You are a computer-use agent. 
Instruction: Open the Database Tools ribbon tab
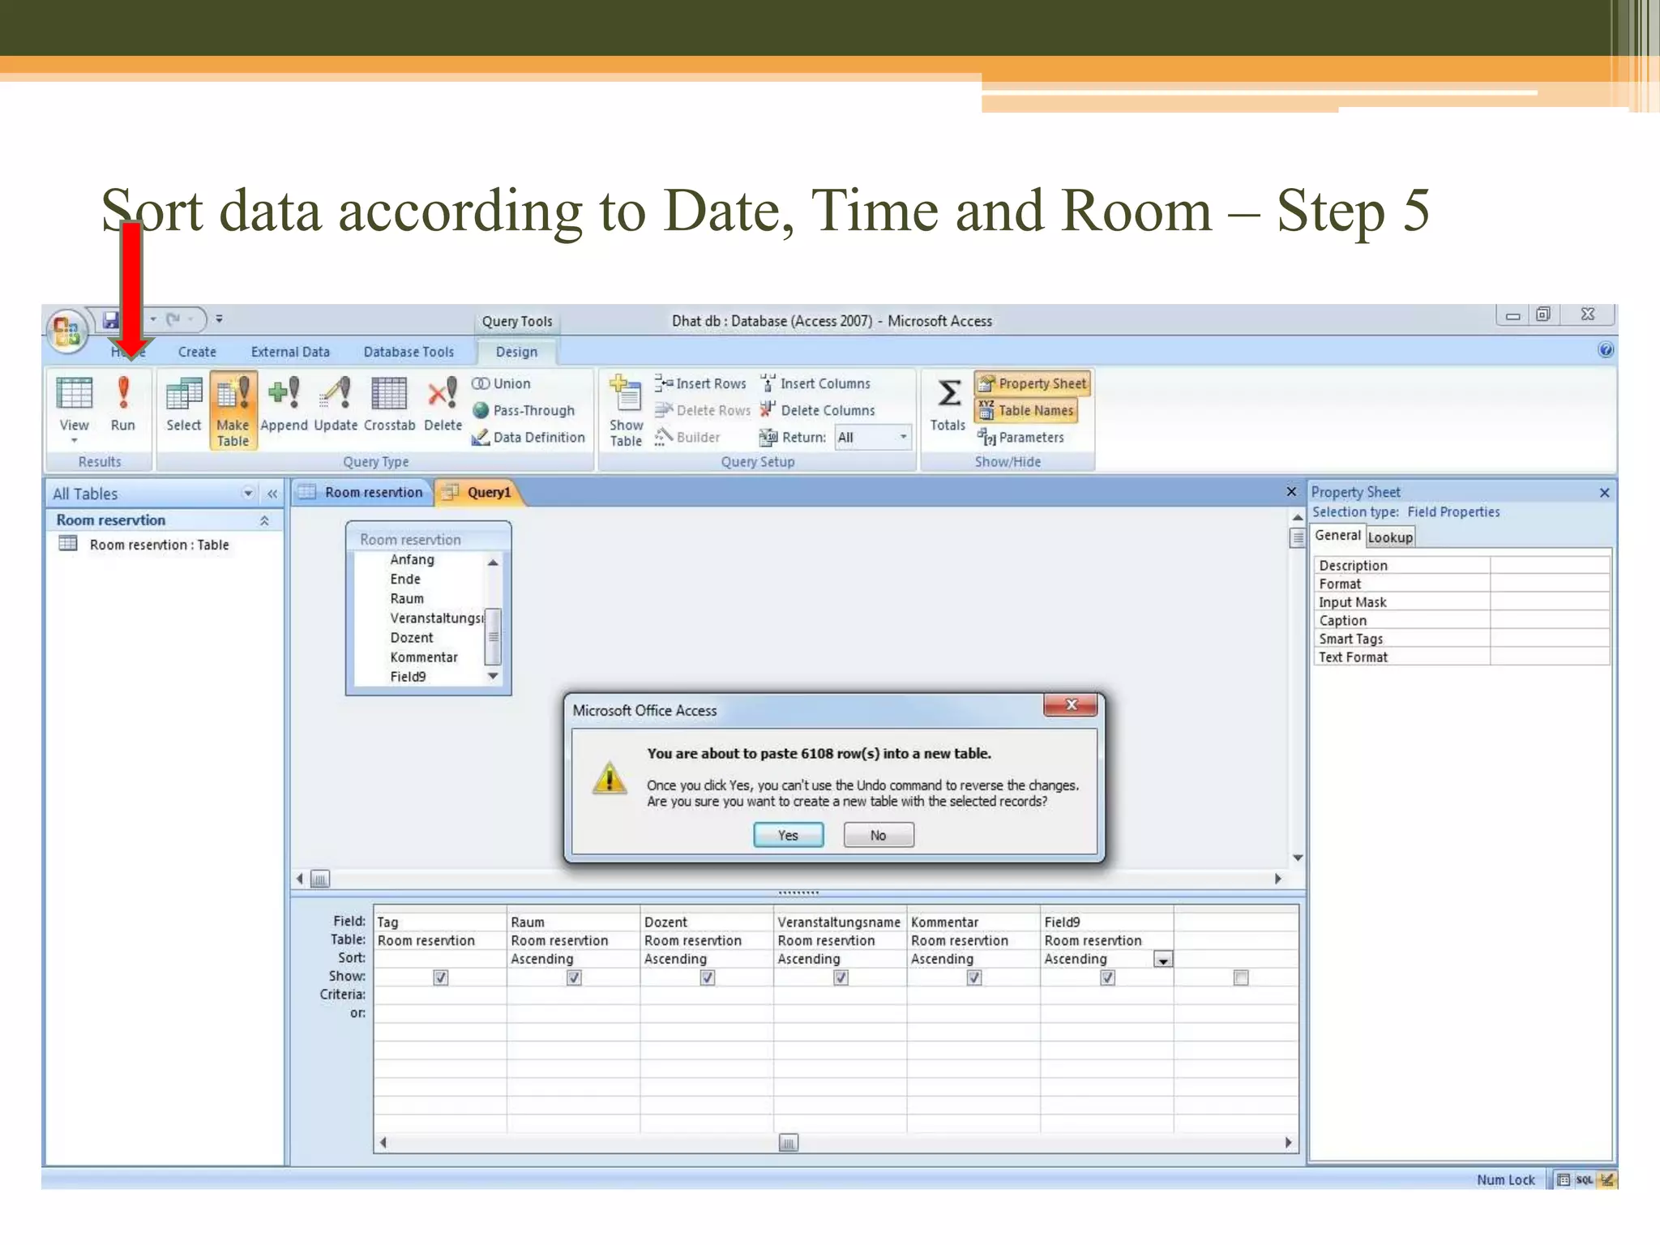pos(409,352)
